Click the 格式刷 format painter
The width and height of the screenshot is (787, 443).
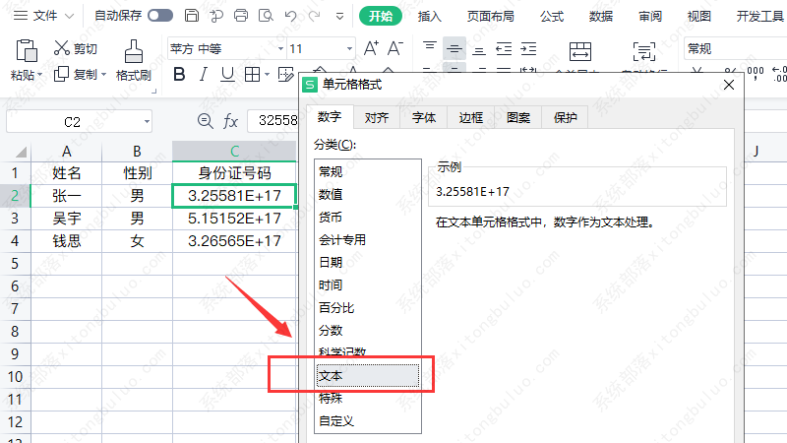click(x=133, y=59)
